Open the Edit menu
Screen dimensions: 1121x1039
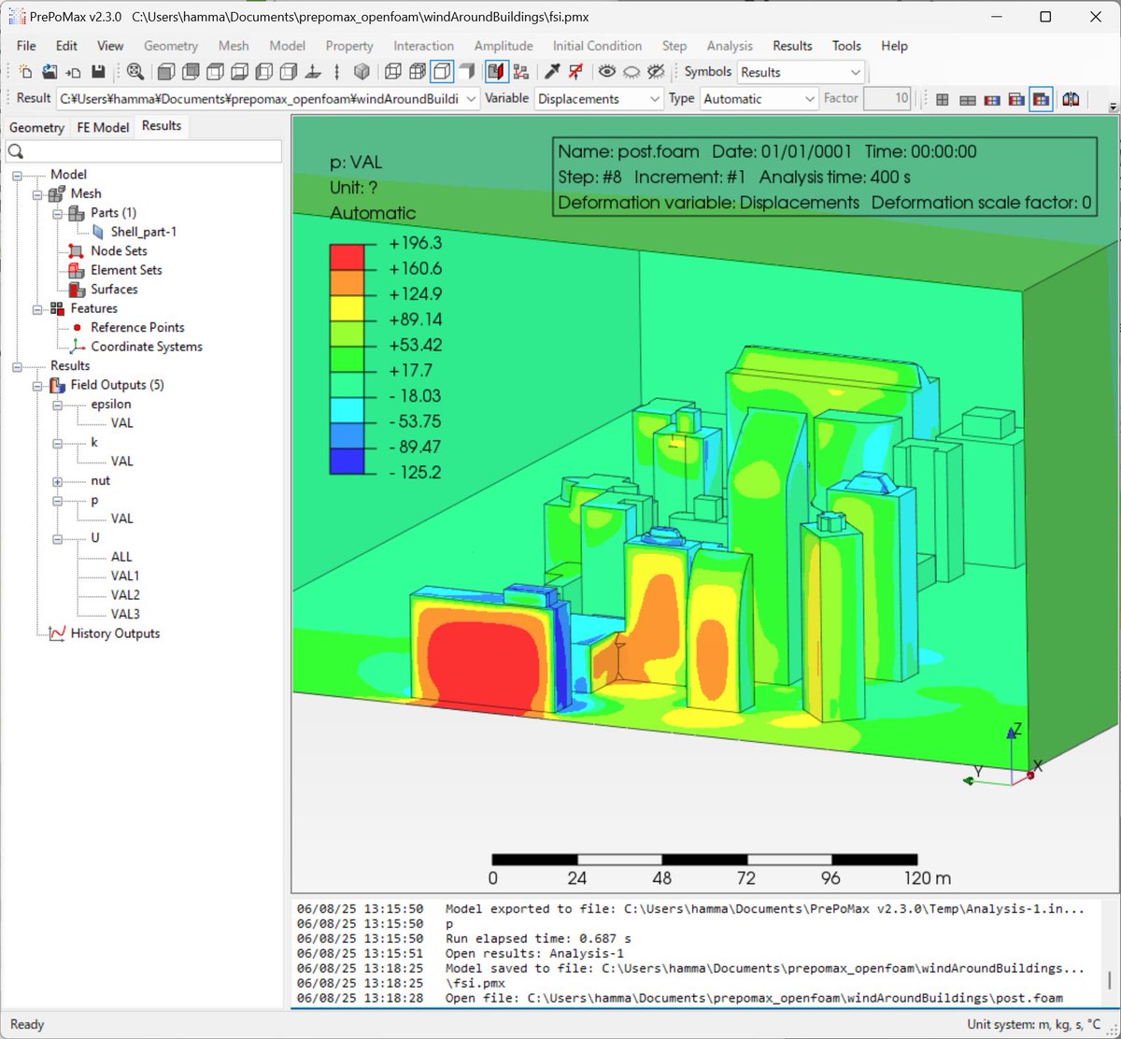coord(66,46)
